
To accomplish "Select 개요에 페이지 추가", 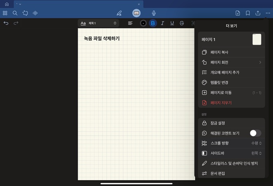I will pyautogui.click(x=232, y=72).
